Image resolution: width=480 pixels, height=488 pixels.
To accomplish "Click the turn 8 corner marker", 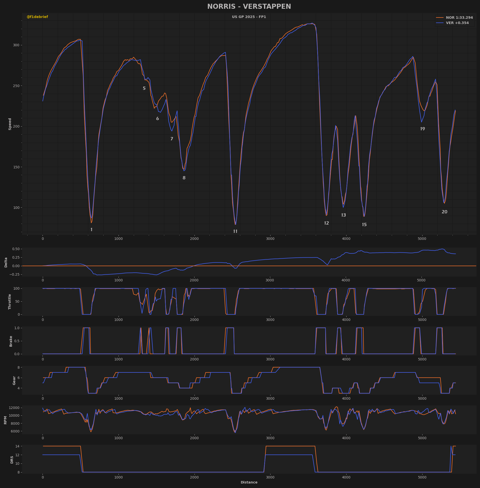I will pyautogui.click(x=184, y=178).
